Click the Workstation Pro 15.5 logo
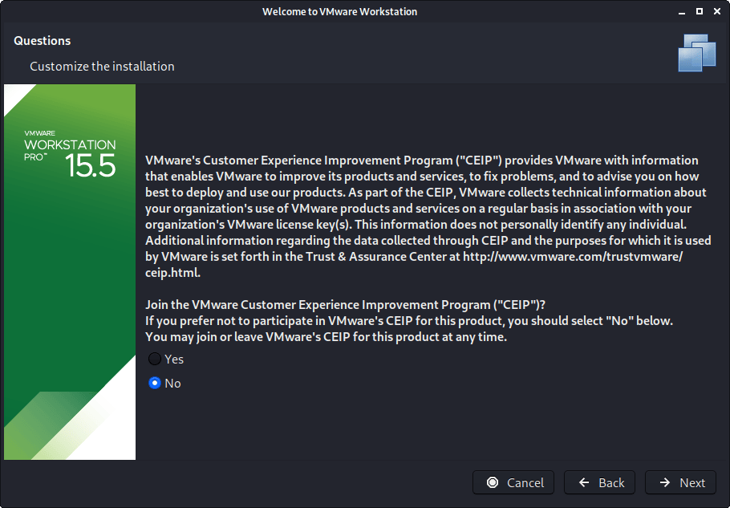This screenshot has width=730, height=508. 70,153
